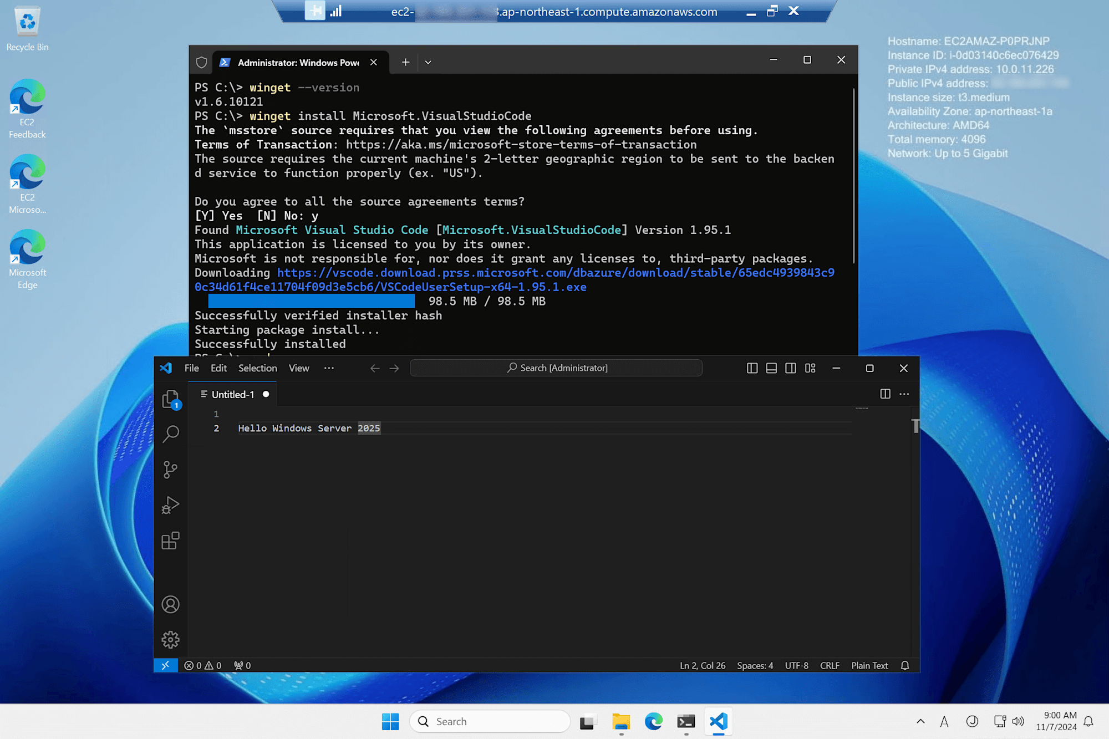Open the Recycle Bin
The height and width of the screenshot is (739, 1109).
[27, 29]
